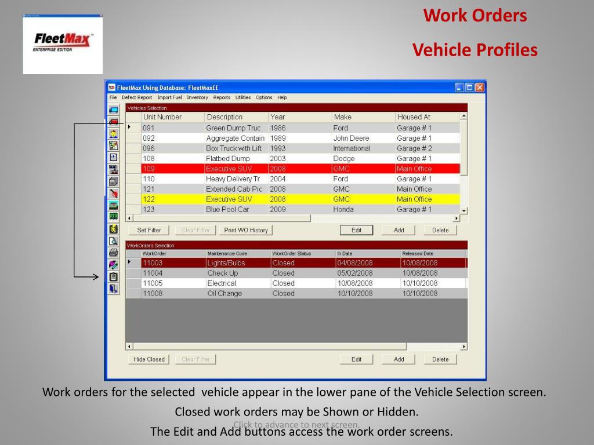Screen dimensions: 594x445
Task: Select work order 11008 Oil Change
Action: [x=296, y=293]
